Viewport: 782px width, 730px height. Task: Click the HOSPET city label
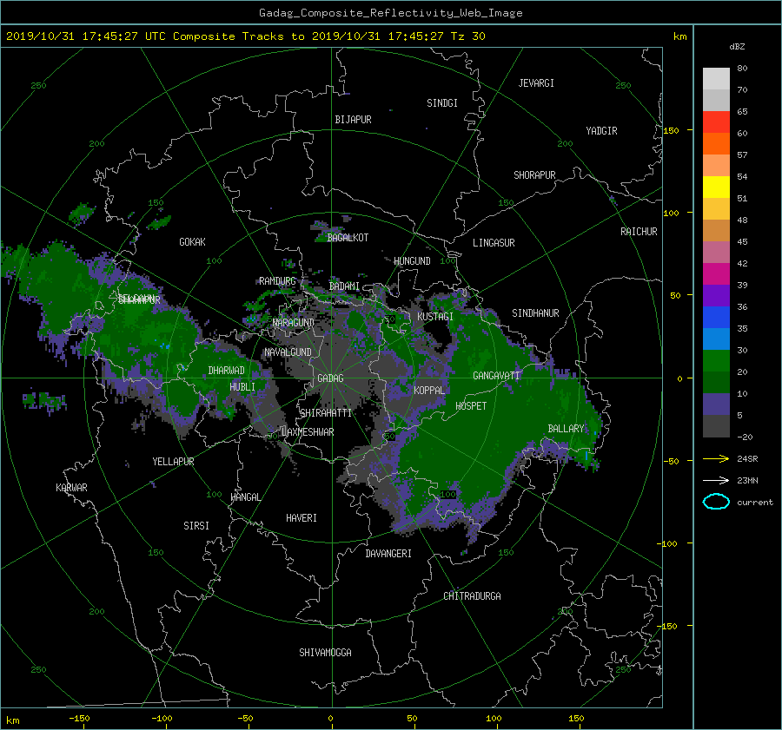471,406
